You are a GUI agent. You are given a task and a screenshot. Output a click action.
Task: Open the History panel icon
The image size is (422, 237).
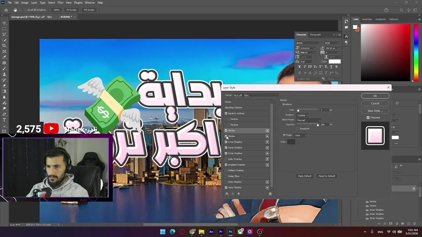[346, 21]
